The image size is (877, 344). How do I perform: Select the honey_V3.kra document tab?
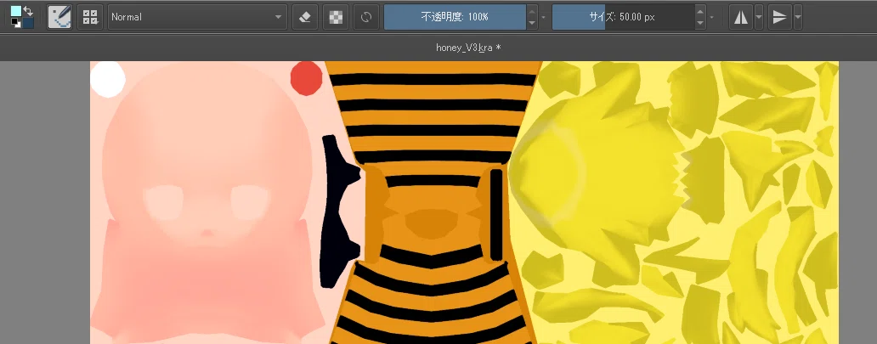(468, 48)
